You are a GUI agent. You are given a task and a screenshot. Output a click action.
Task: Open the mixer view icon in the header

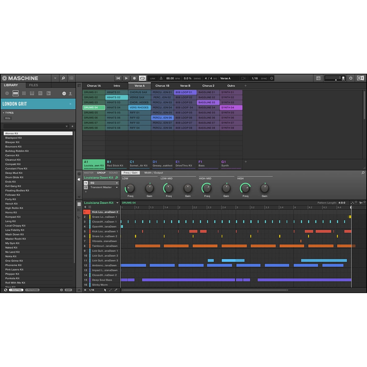(x=71, y=78)
